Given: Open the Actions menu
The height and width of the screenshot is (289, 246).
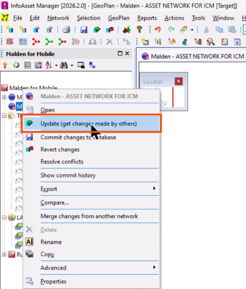Looking at the screenshot, I should pyautogui.click(x=174, y=18).
